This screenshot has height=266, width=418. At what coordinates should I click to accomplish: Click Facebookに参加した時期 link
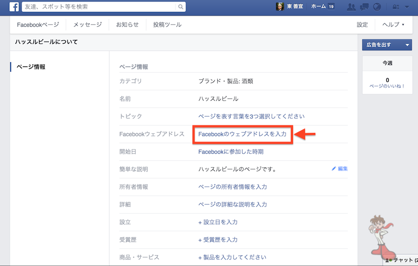[231, 152]
